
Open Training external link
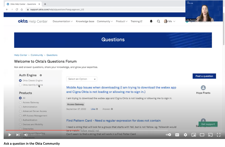[x=136, y=21]
